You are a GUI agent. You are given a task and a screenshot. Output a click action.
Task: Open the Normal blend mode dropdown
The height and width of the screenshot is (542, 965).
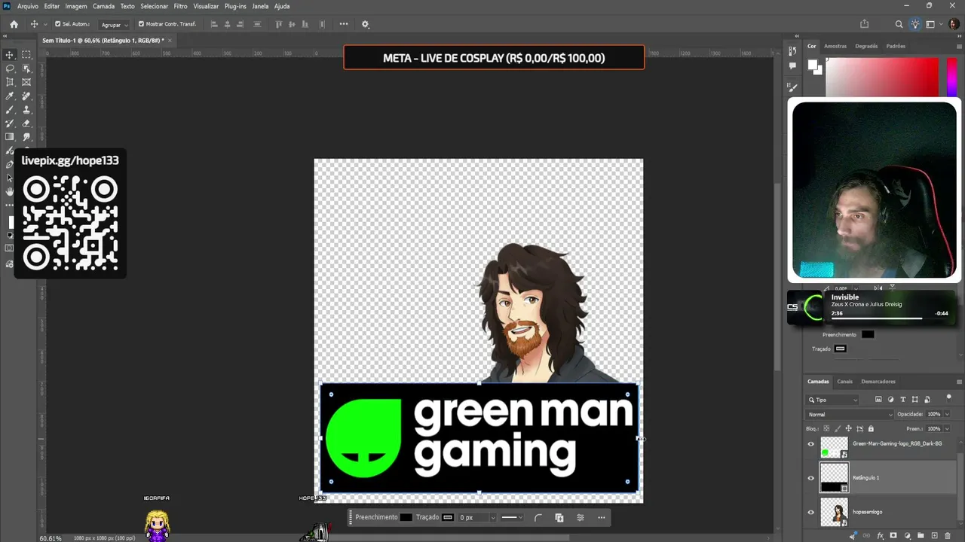click(x=850, y=414)
